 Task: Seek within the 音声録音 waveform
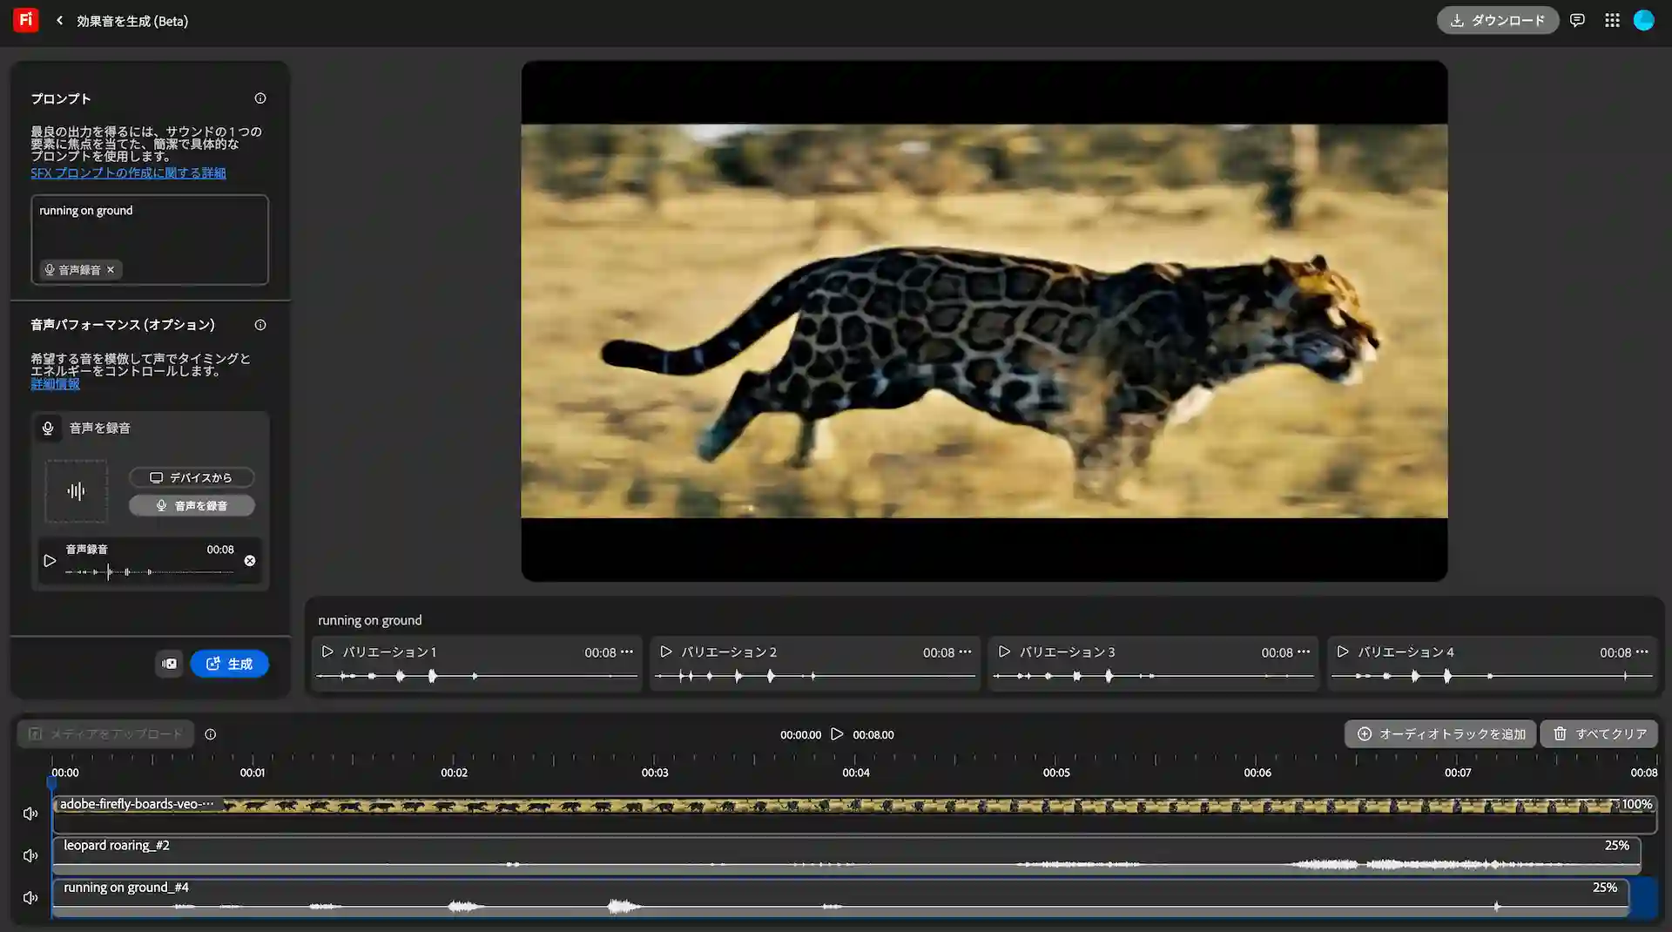point(149,572)
